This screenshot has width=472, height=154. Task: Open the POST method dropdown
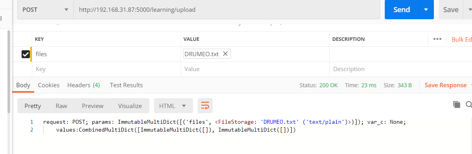coord(46,9)
